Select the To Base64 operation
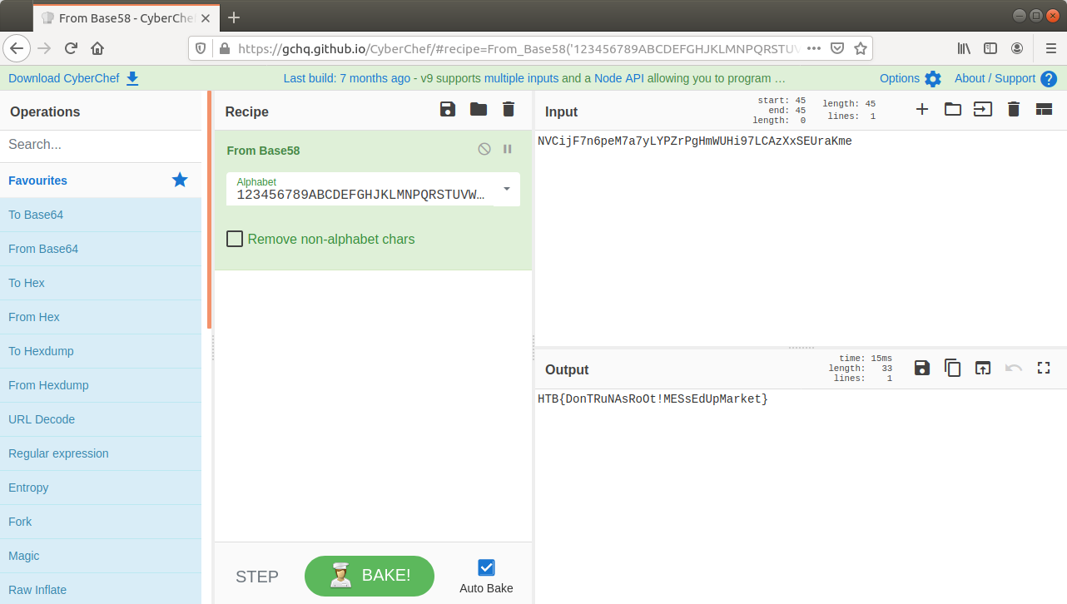 [x=36, y=215]
